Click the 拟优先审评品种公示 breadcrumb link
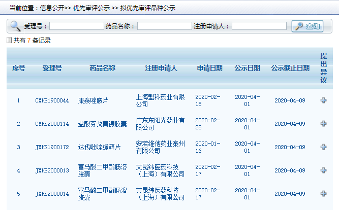This screenshot has height=210, width=339. tap(148, 8)
